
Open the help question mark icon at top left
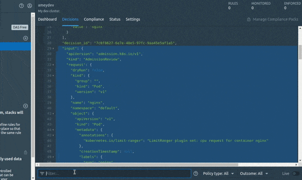tap(21, 6)
